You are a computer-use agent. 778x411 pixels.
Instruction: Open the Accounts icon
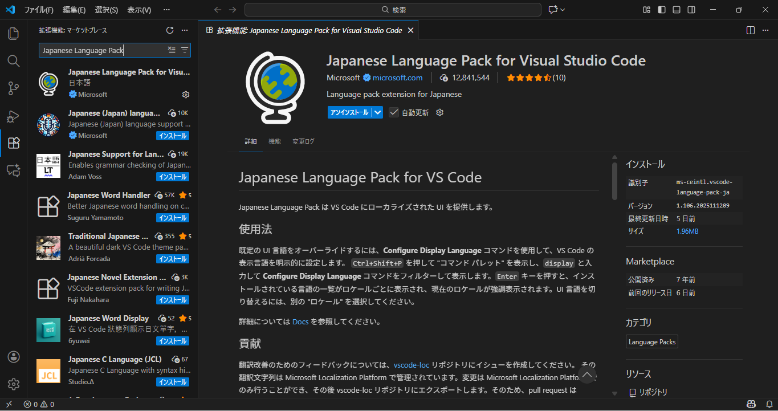(x=13, y=357)
